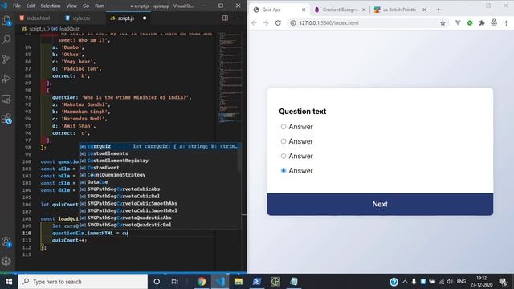Open the Run and Debug view
514x289 pixels.
6,79
